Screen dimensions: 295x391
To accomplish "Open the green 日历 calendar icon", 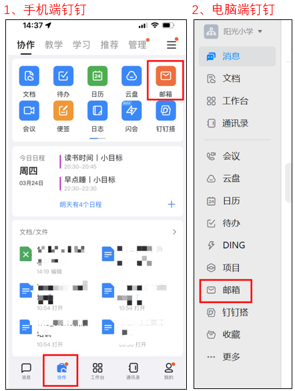I will tap(97, 76).
